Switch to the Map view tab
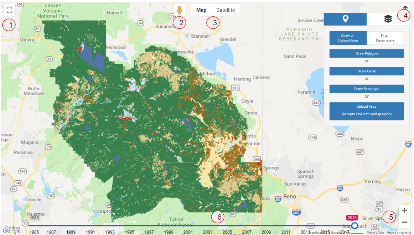The image size is (414, 235). pos(201,10)
